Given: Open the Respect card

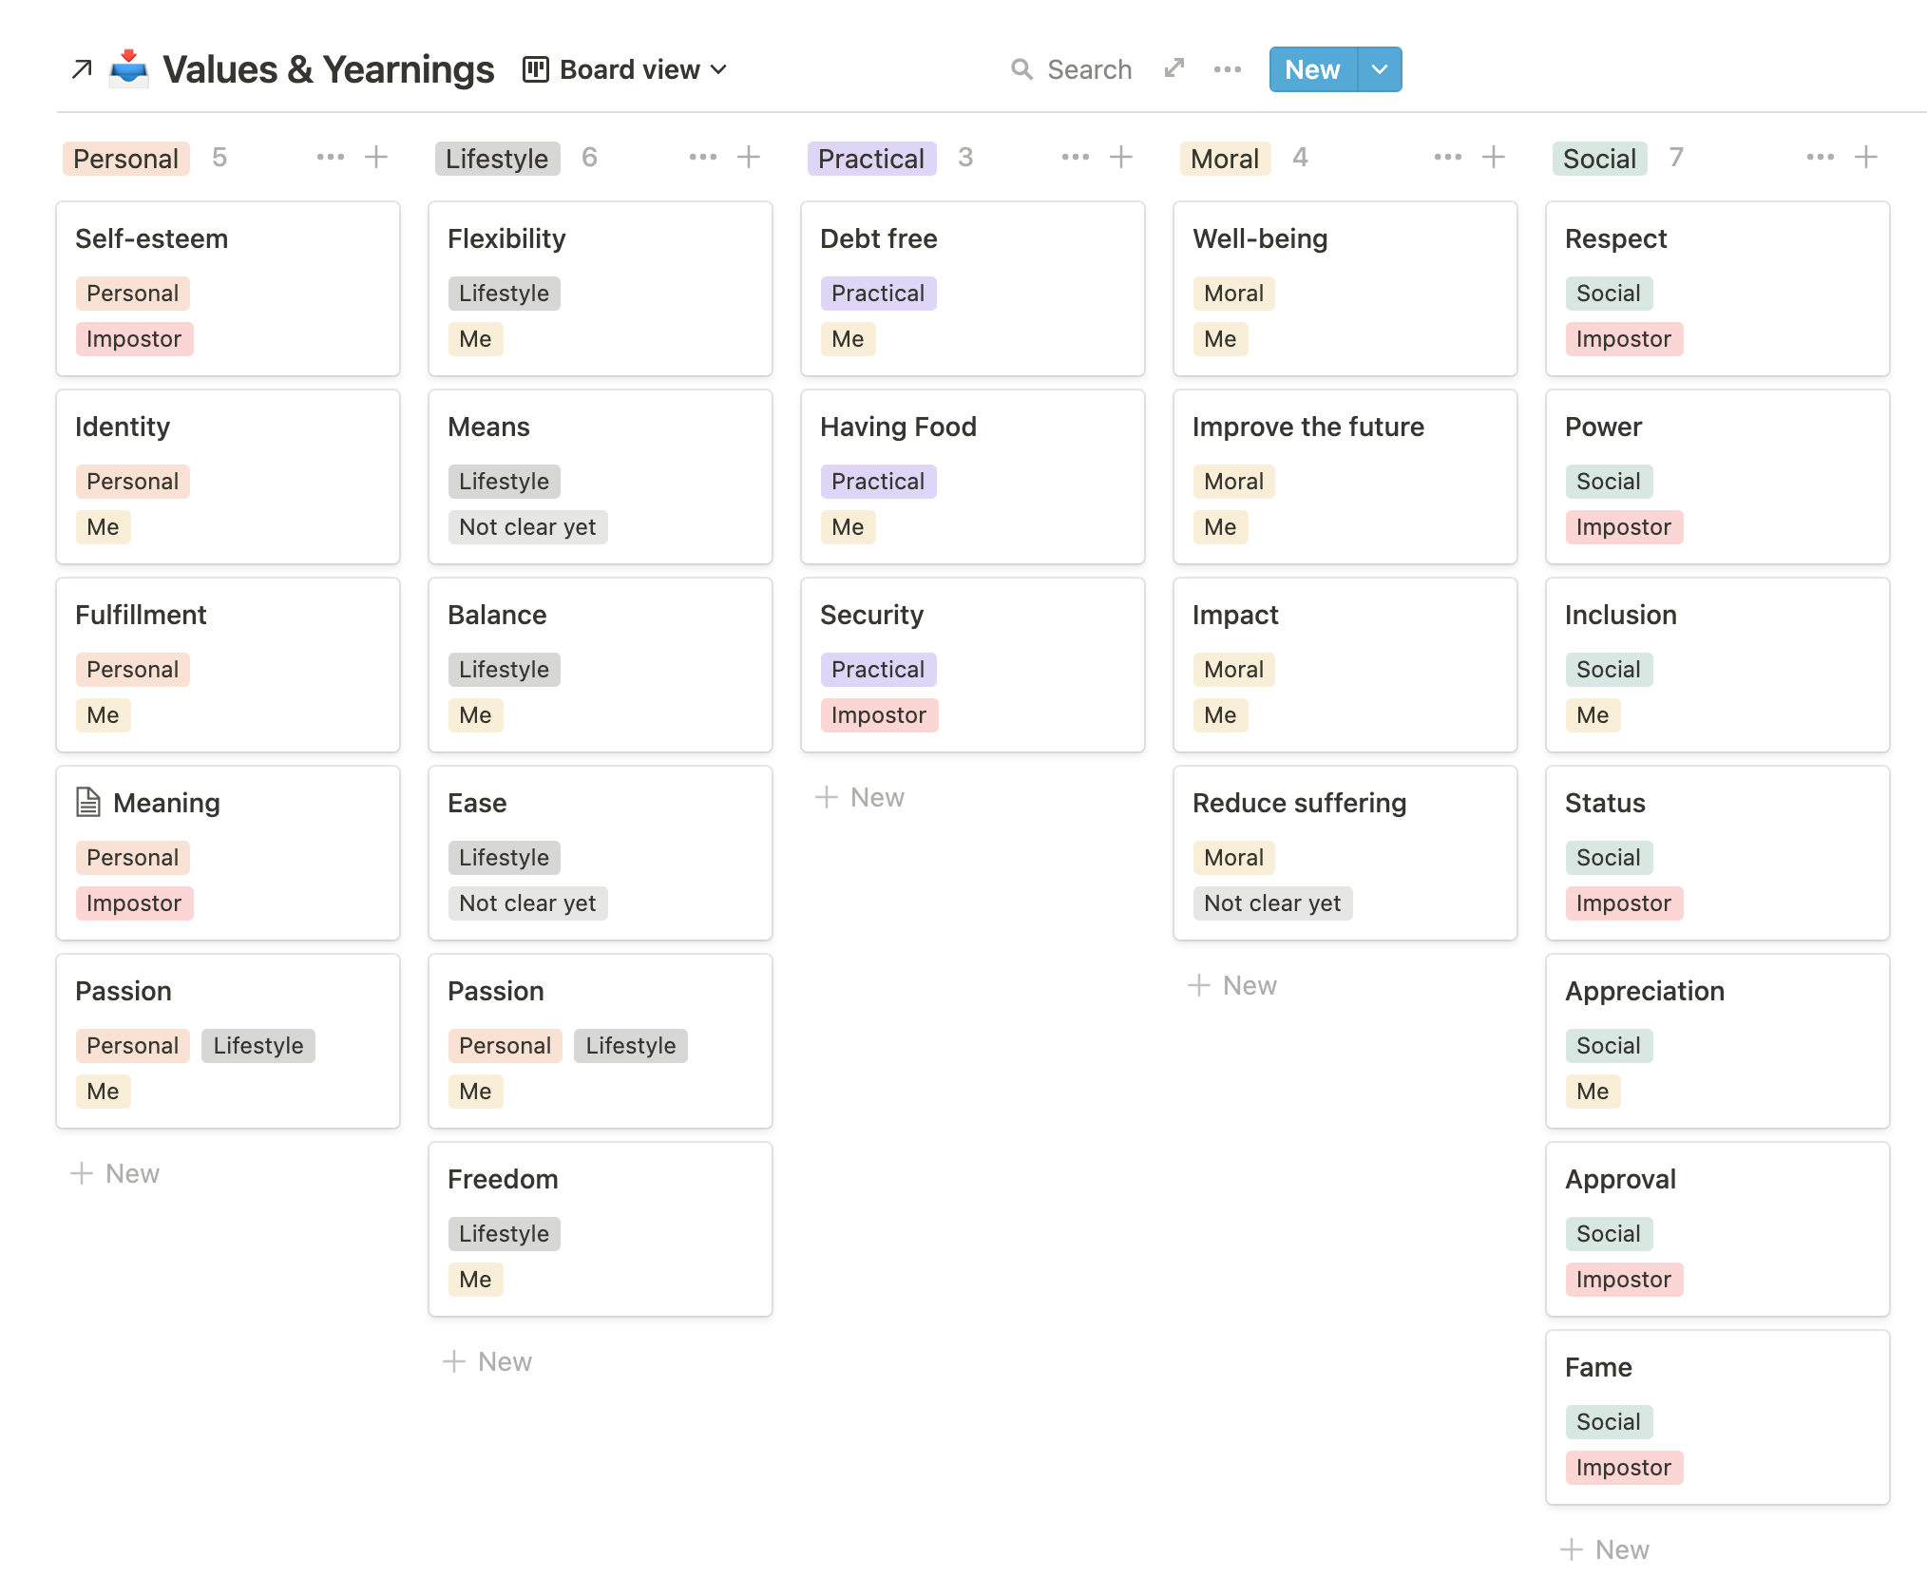Looking at the screenshot, I should [1718, 288].
